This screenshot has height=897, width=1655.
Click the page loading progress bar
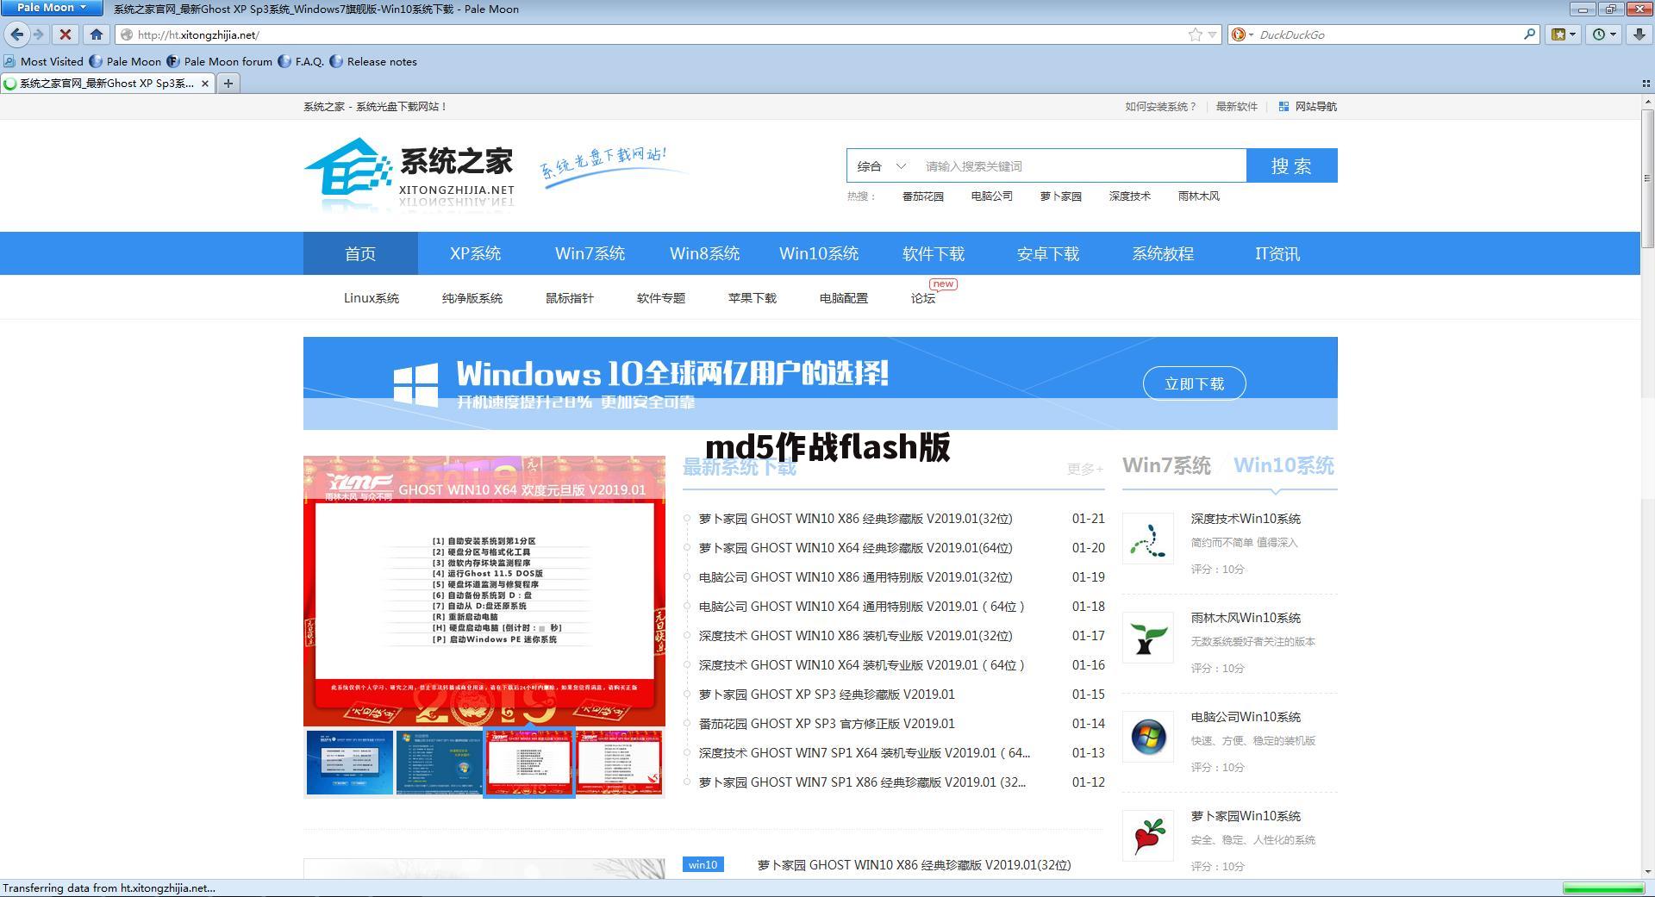[x=1603, y=888]
